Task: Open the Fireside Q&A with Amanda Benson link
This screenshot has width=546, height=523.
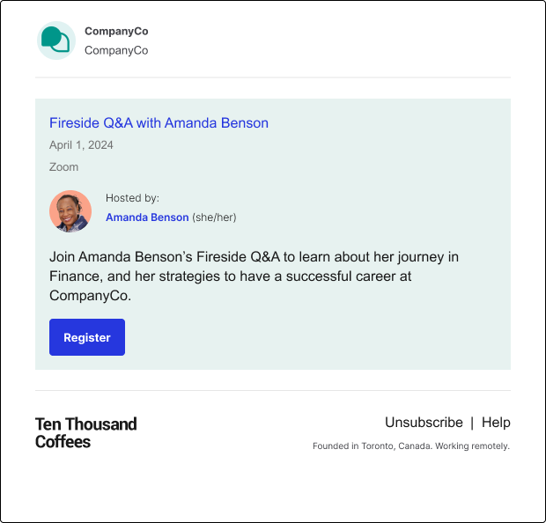Action: click(x=159, y=123)
